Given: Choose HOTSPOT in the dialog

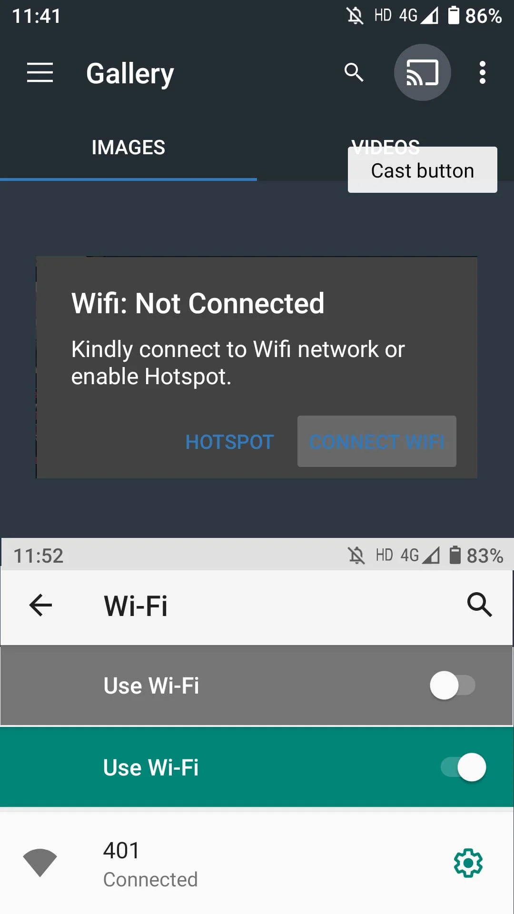Looking at the screenshot, I should pos(230,442).
